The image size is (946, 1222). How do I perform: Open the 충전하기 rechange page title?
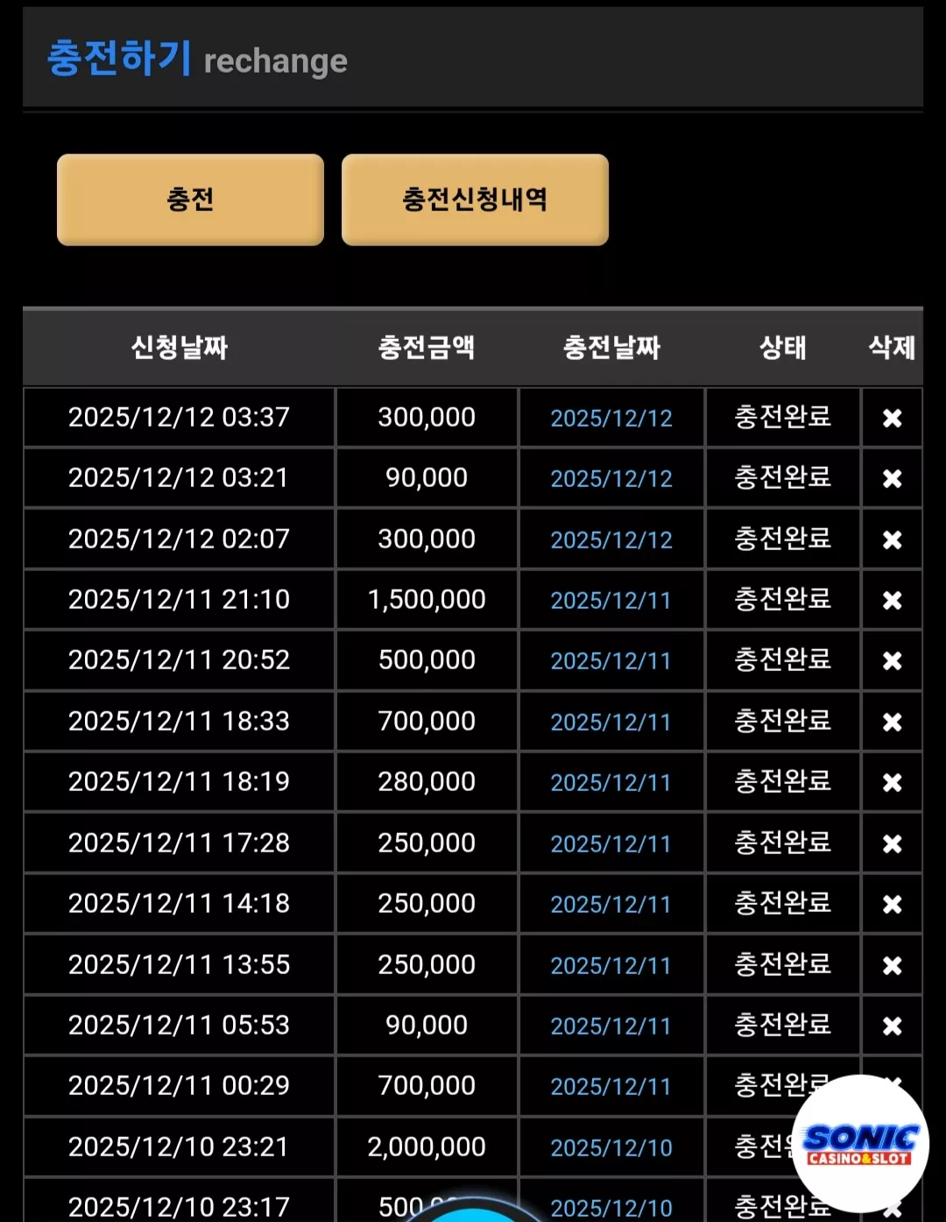(197, 59)
